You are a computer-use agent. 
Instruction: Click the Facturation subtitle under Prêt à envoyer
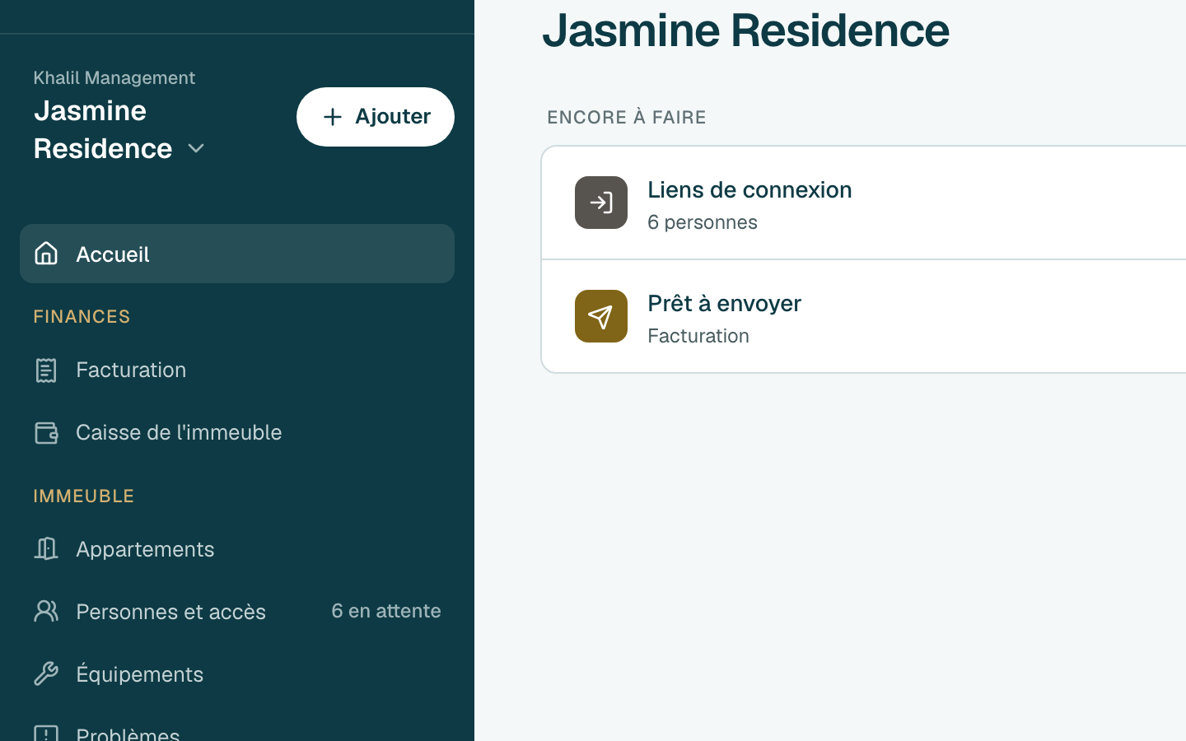(698, 336)
